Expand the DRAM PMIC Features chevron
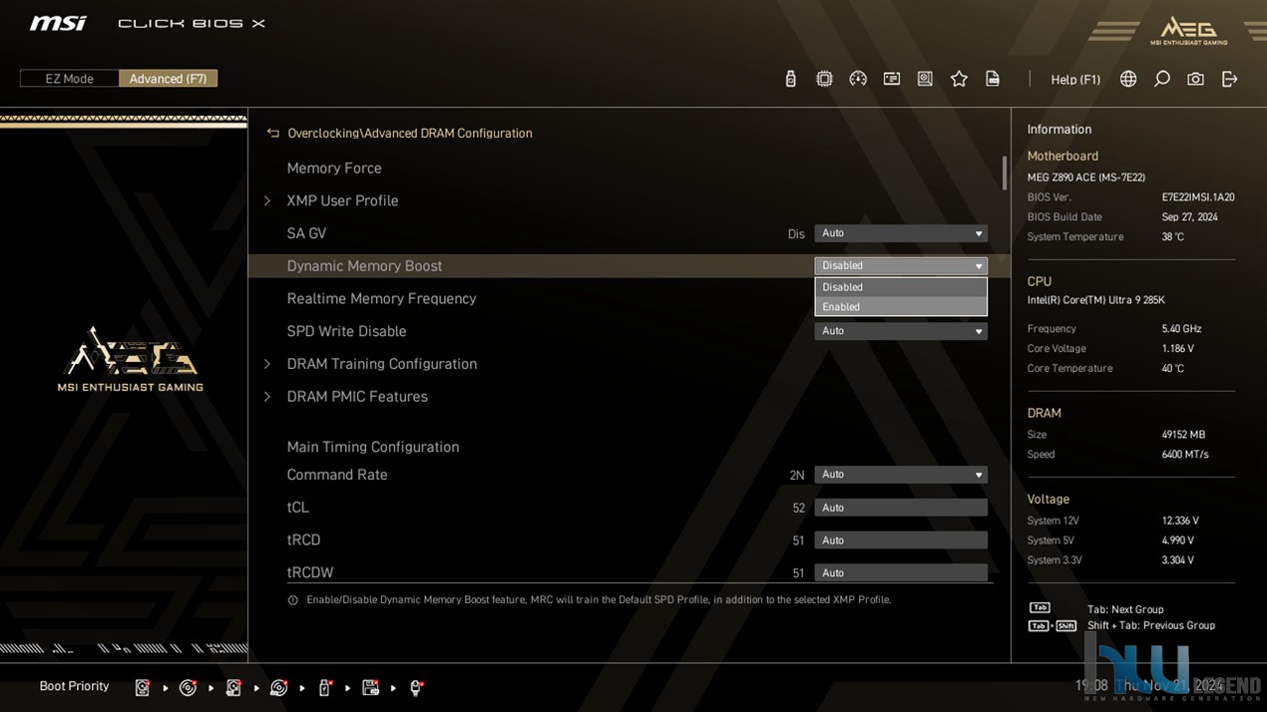Viewport: 1267px width, 712px height. 267,397
